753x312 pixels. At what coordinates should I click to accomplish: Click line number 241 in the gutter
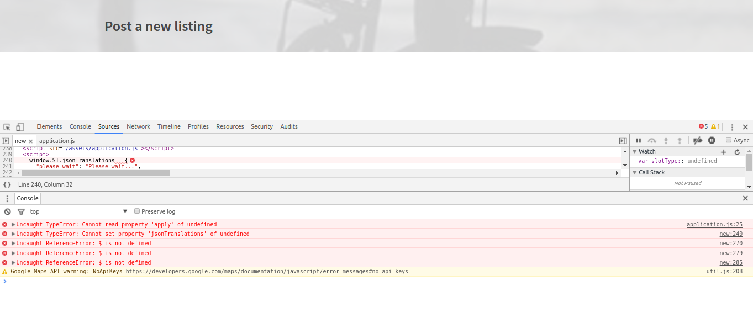(x=7, y=166)
